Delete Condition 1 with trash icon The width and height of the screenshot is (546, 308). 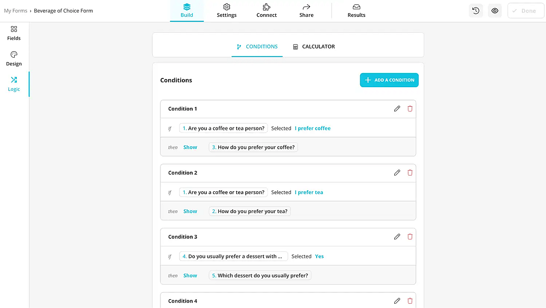click(410, 109)
